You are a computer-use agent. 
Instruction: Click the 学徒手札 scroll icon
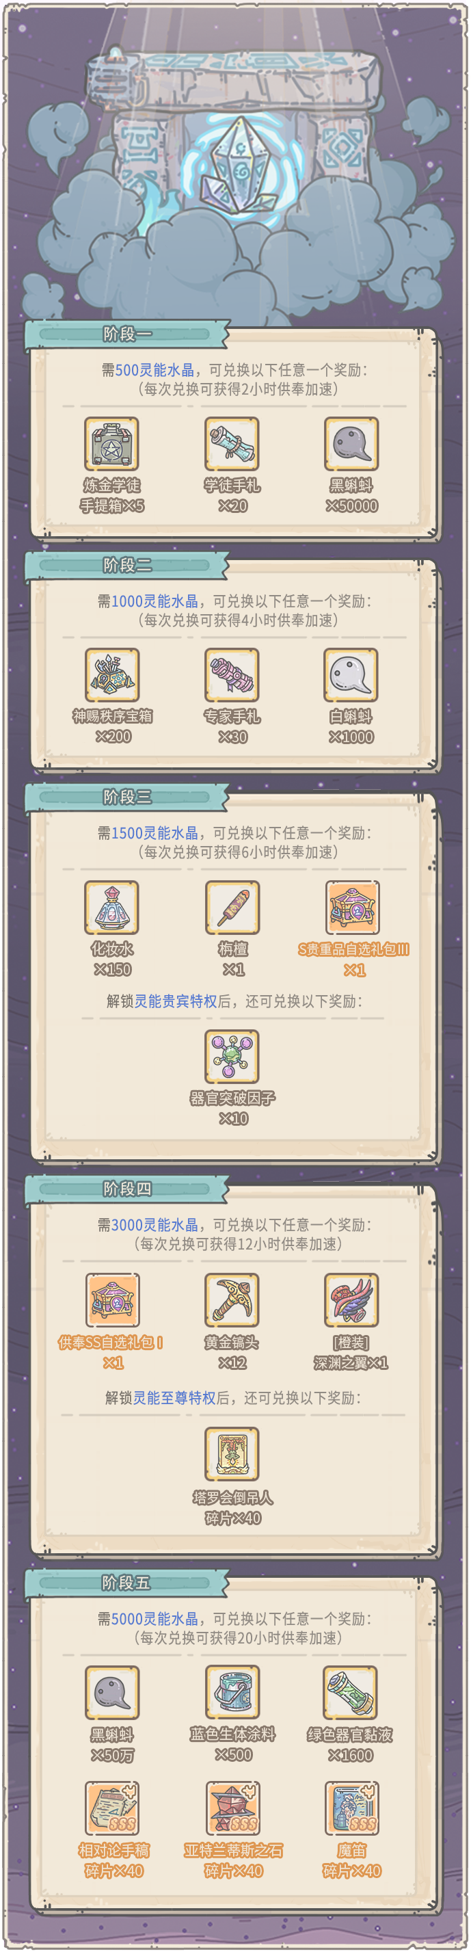[232, 444]
